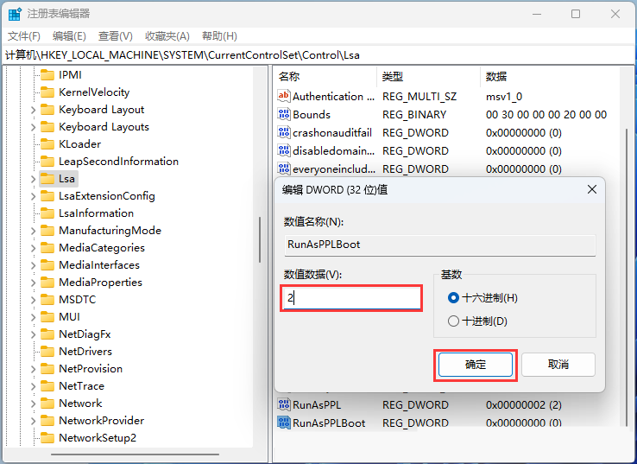Expand the NetDiagFx tree node
637x464 pixels.
point(34,334)
